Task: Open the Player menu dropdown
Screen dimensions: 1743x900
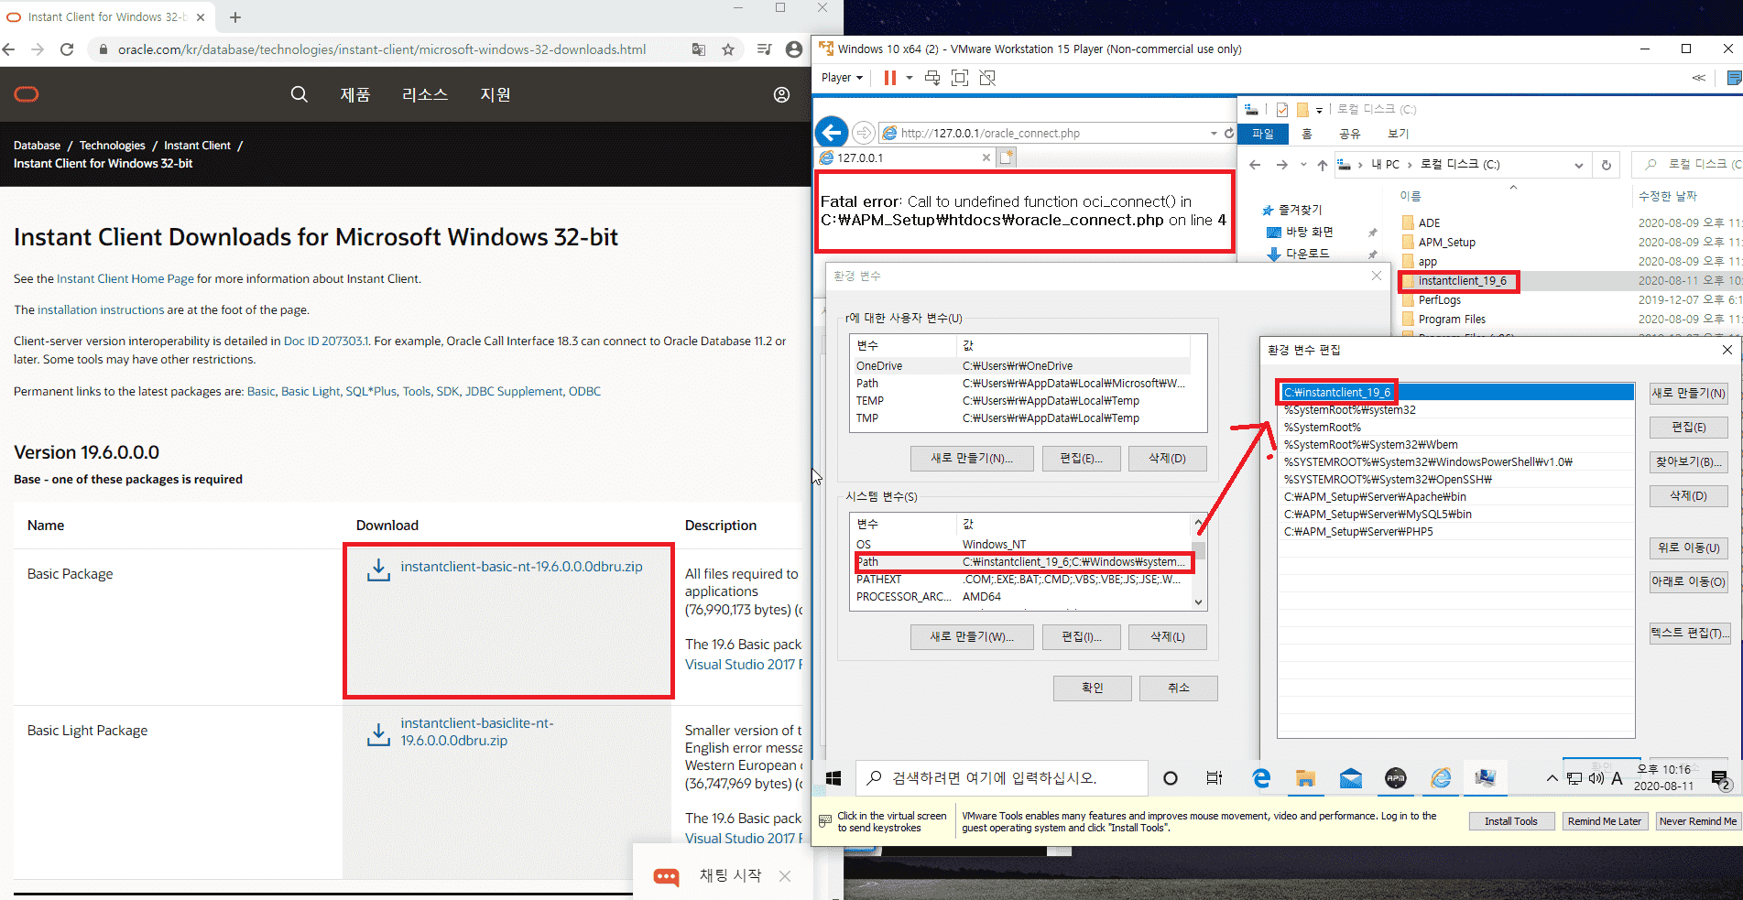Action: (842, 78)
